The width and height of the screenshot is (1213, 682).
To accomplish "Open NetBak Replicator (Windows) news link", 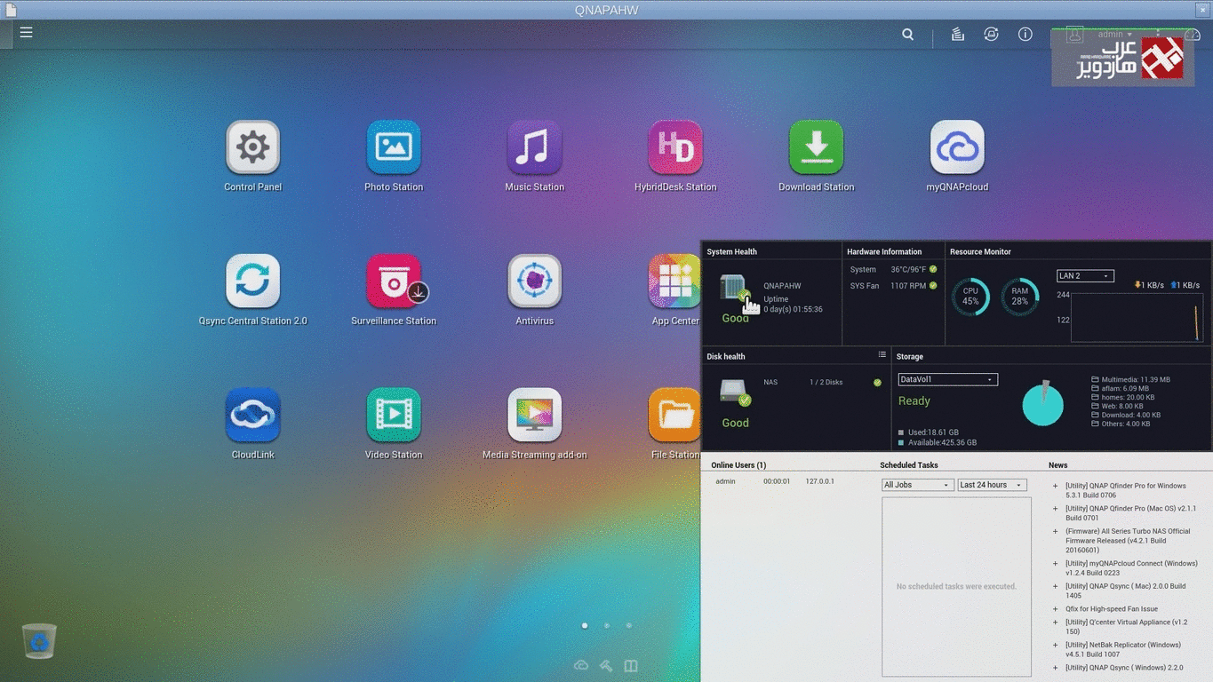I will tap(1124, 650).
